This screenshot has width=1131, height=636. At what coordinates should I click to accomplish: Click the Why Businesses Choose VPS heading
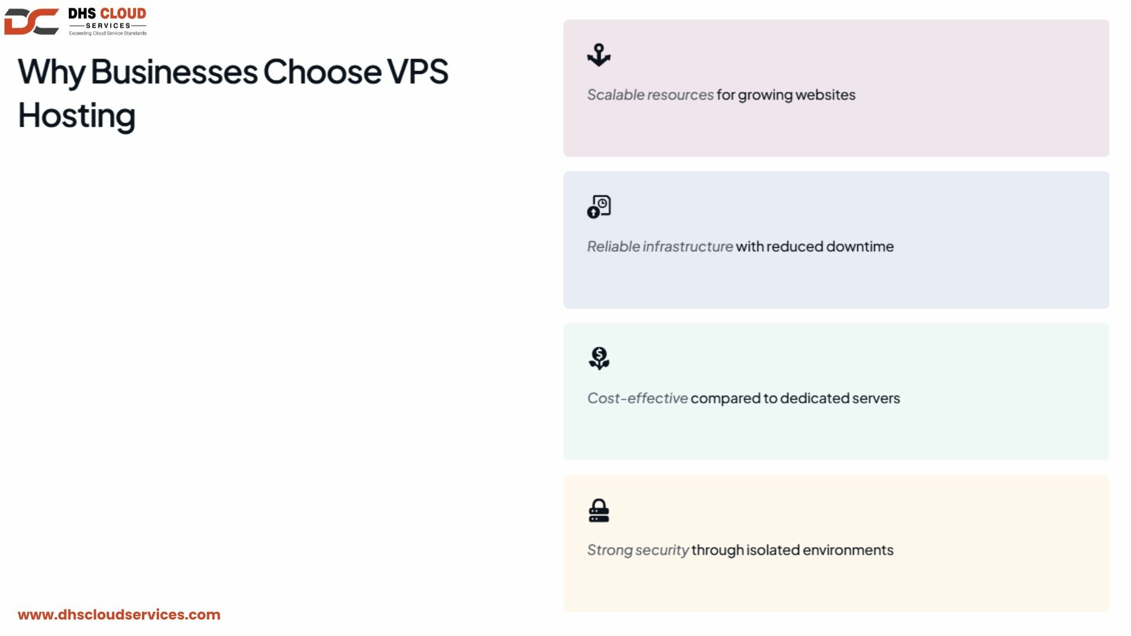point(233,72)
